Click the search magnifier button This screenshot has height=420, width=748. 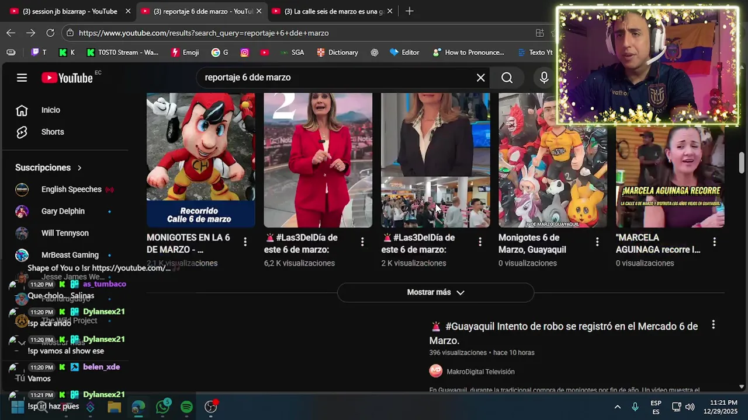click(x=507, y=78)
